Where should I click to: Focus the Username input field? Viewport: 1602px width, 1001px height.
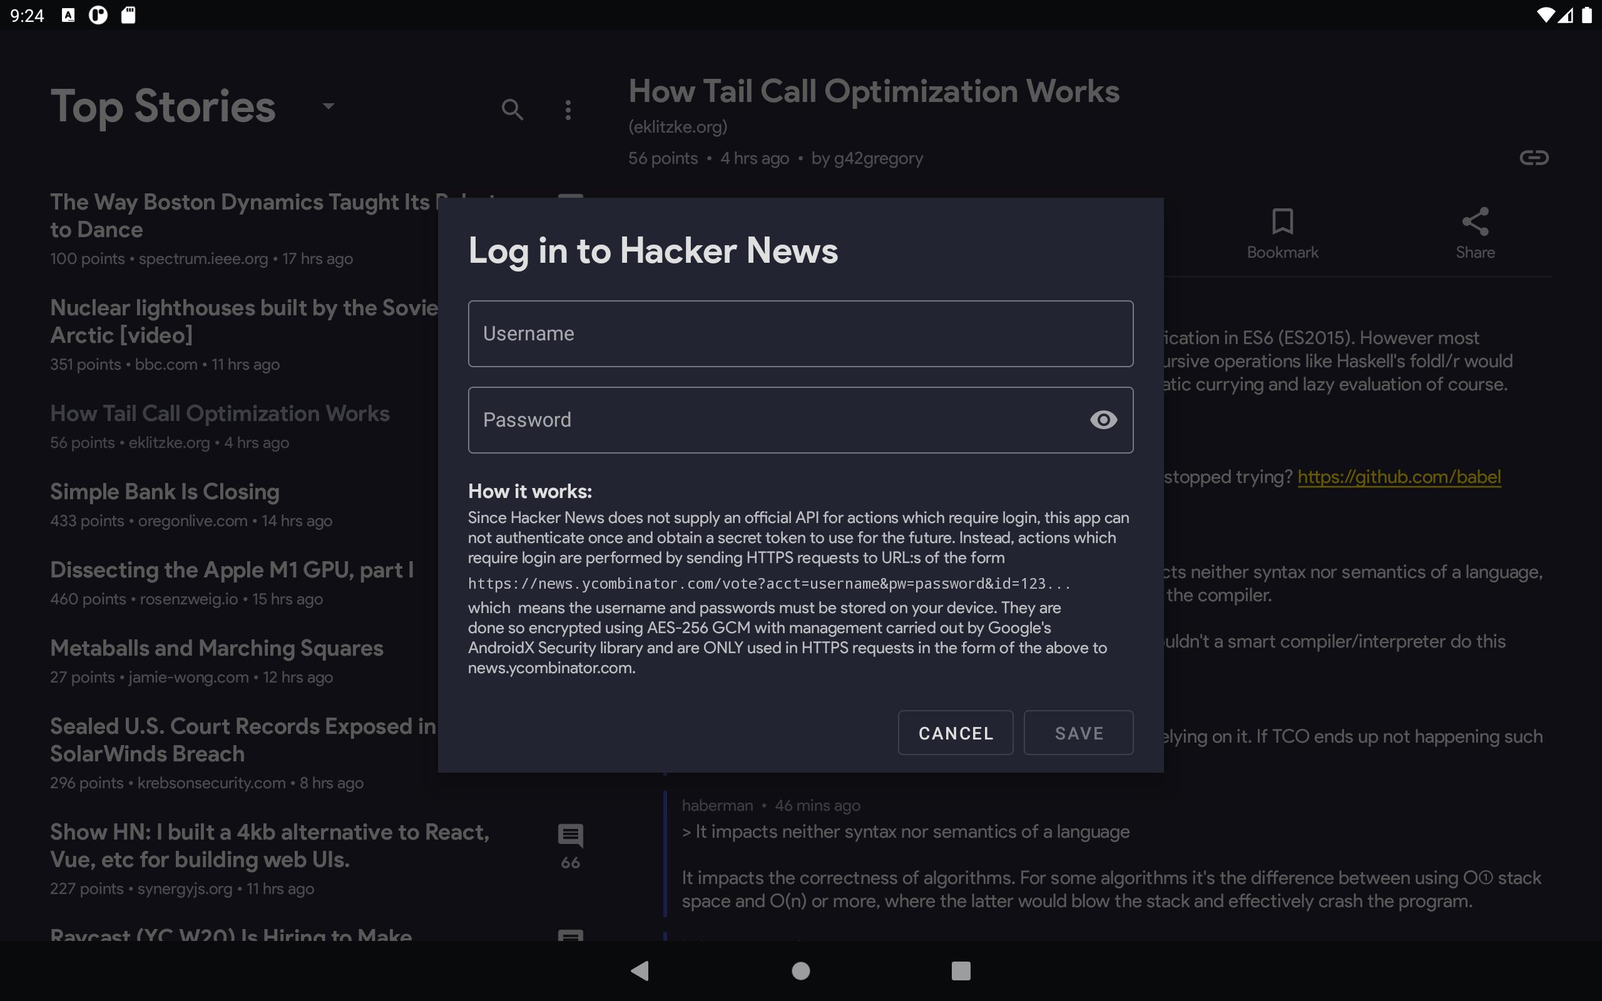[800, 333]
